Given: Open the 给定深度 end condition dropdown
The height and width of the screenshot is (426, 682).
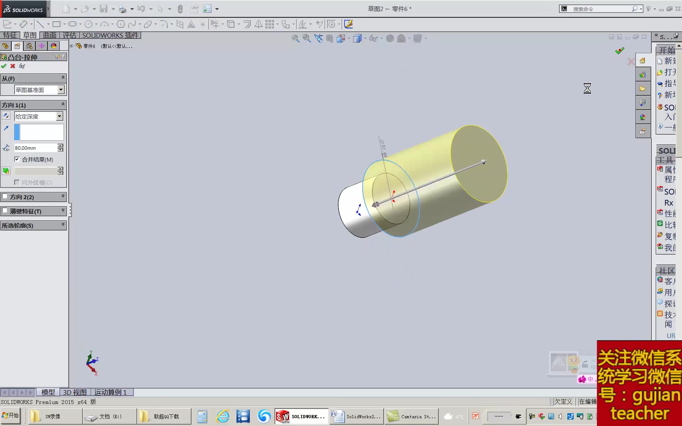Looking at the screenshot, I should (59, 116).
